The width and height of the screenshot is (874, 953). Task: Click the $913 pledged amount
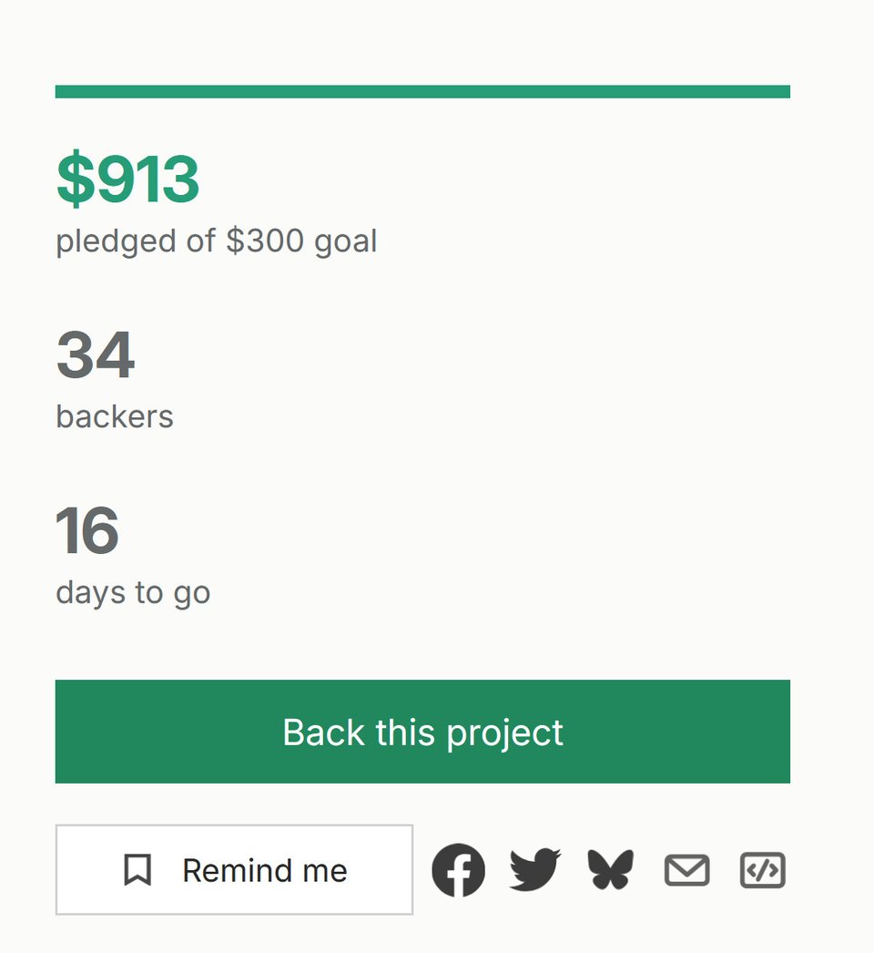click(127, 178)
